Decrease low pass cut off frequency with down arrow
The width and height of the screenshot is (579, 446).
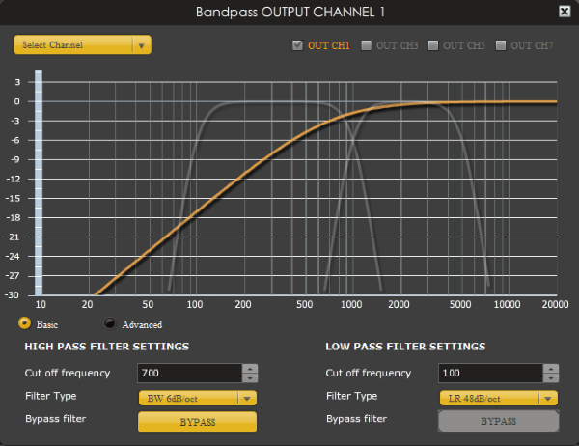pyautogui.click(x=549, y=377)
